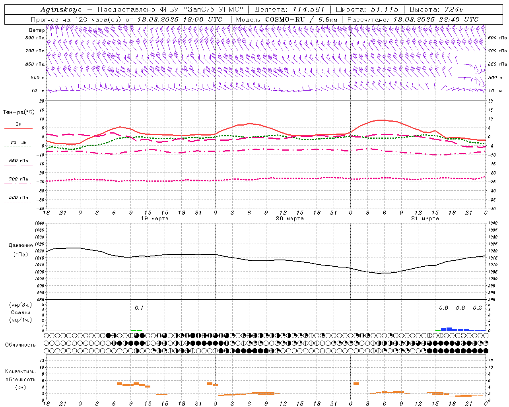This screenshot has width=509, height=407.
Task: Select the text 'Предоставлено ФГБУ "ЗапСиб УГМС"'
Action: [170, 10]
